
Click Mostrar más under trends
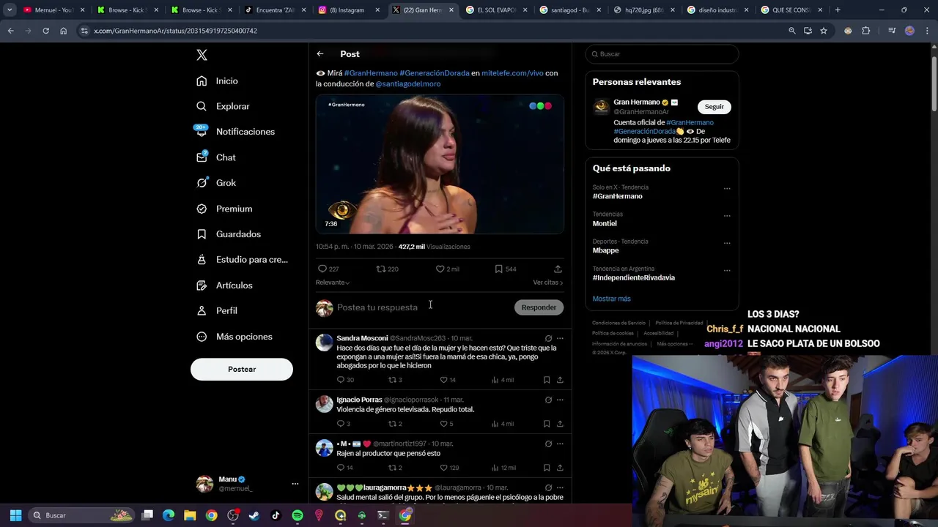(612, 299)
